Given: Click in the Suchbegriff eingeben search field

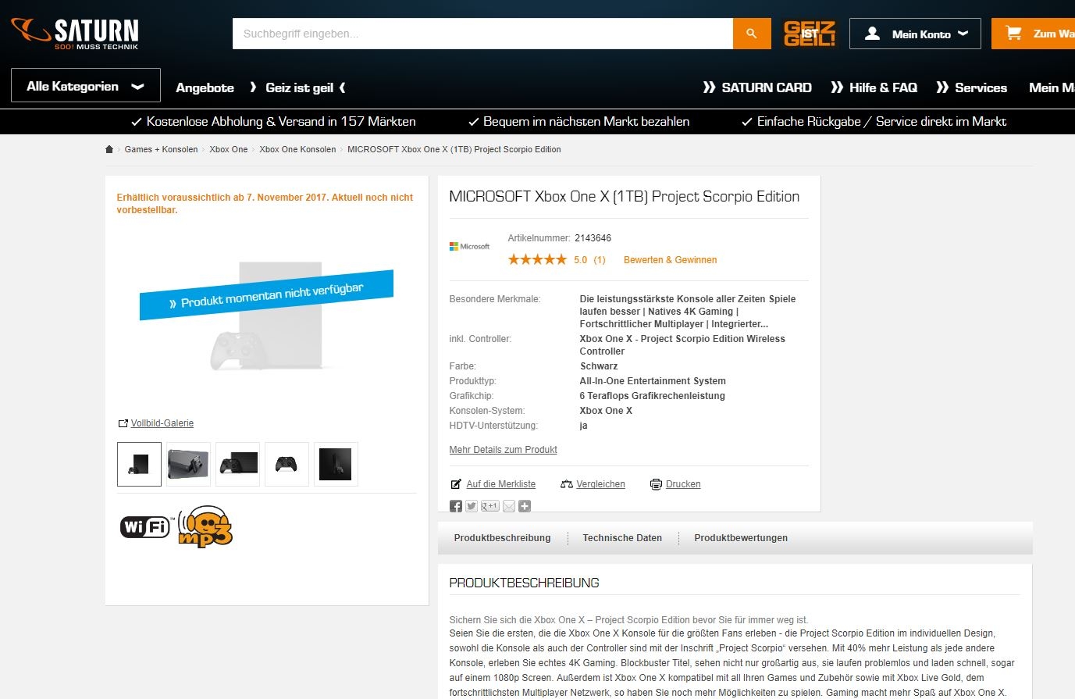Looking at the screenshot, I should click(482, 34).
